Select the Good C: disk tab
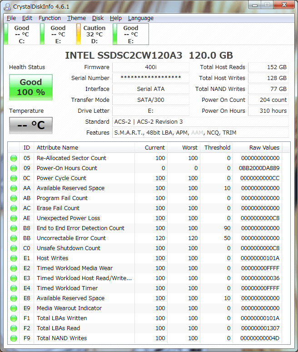This screenshot has height=352, width=298. [x=21, y=34]
